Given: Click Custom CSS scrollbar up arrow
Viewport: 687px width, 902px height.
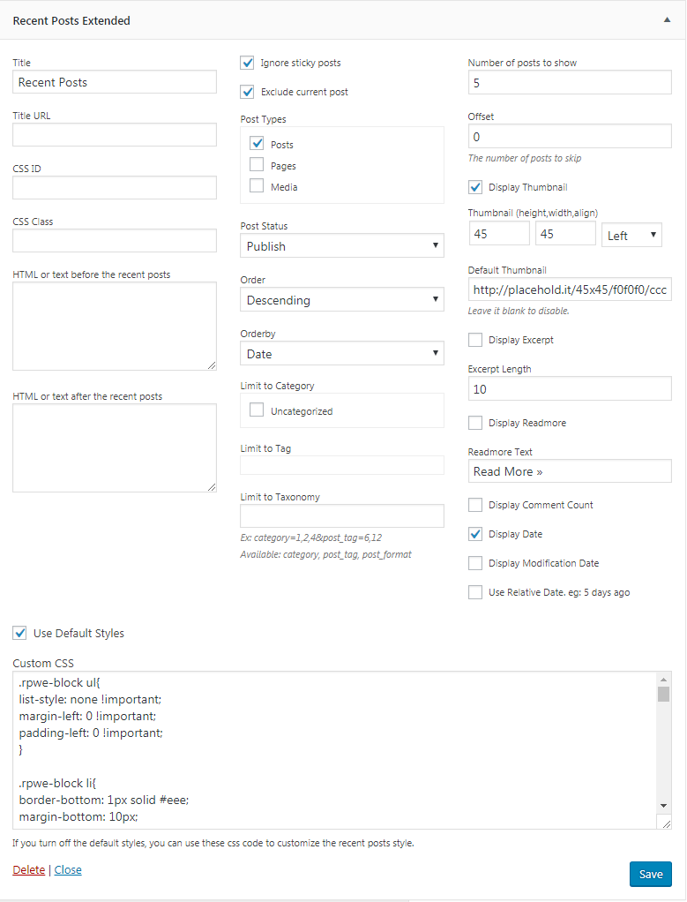Looking at the screenshot, I should pyautogui.click(x=664, y=680).
